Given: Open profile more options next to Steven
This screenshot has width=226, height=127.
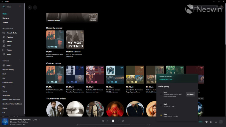Looking at the screenshot, I should [21, 7].
